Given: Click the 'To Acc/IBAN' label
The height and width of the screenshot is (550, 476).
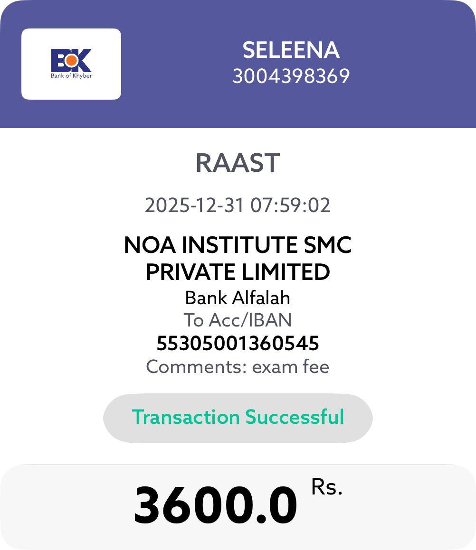Looking at the screenshot, I should pyautogui.click(x=238, y=320).
